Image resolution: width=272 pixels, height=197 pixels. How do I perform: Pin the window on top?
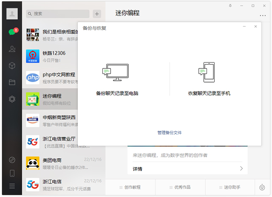(230, 6)
